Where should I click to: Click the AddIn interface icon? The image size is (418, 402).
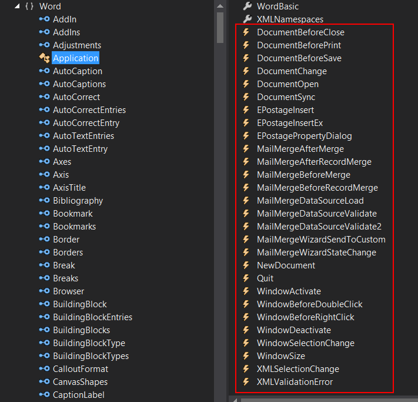click(44, 19)
